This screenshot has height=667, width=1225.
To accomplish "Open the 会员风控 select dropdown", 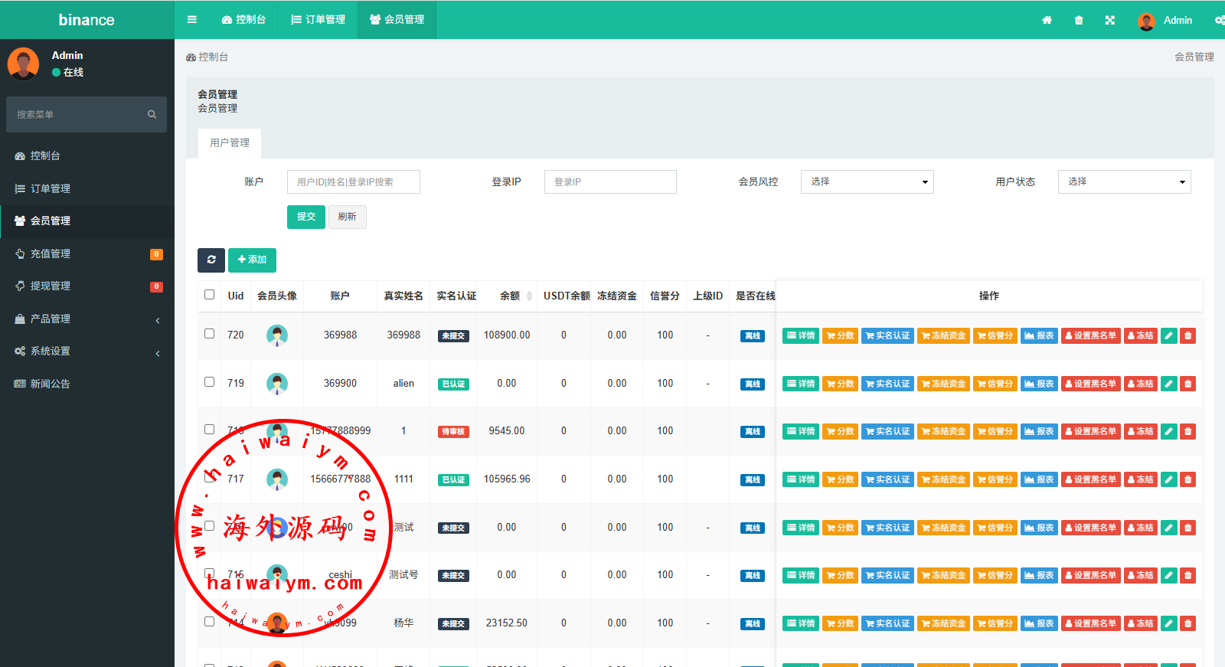I will point(867,181).
